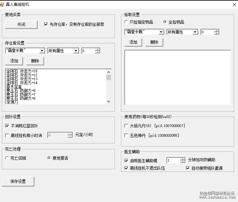Decrease value stepper in 存仓库设置

(97, 52)
